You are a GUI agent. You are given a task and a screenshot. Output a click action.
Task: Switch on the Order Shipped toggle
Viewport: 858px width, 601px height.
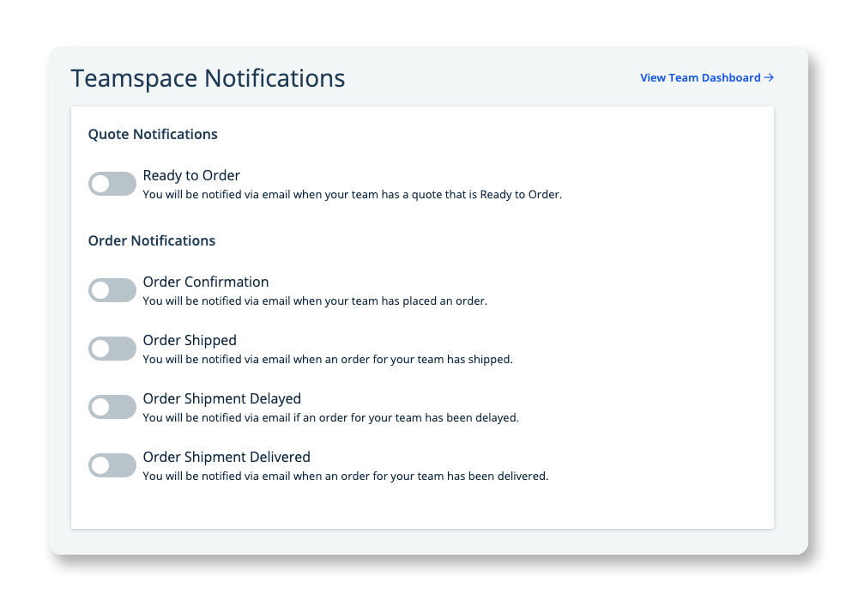[112, 349]
